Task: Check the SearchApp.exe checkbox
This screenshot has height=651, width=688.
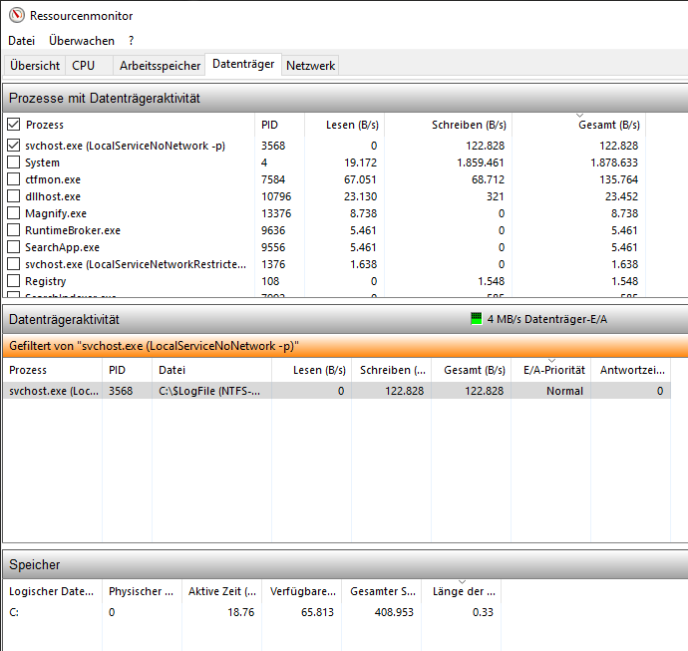Action: 14,247
